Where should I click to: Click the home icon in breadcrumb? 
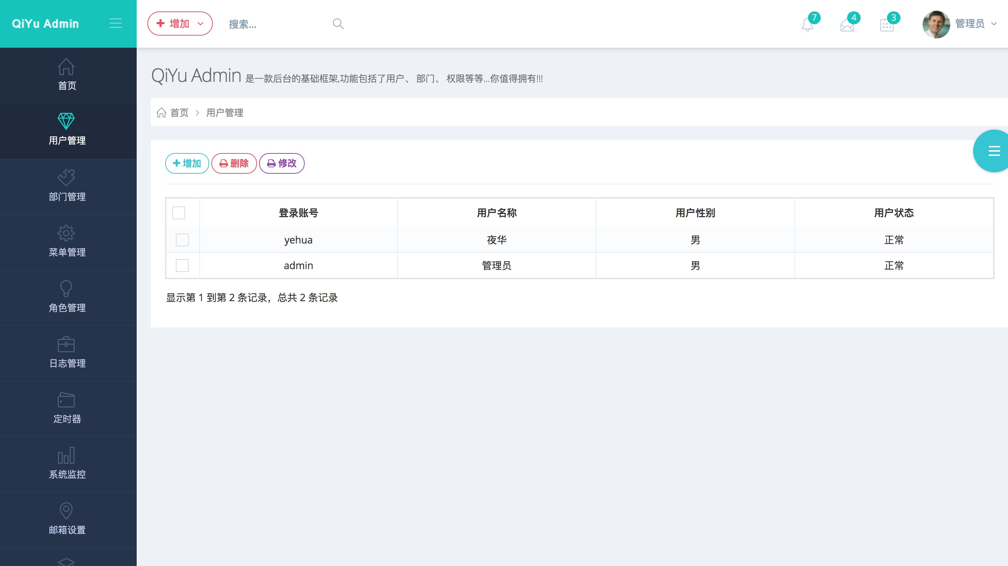point(161,113)
